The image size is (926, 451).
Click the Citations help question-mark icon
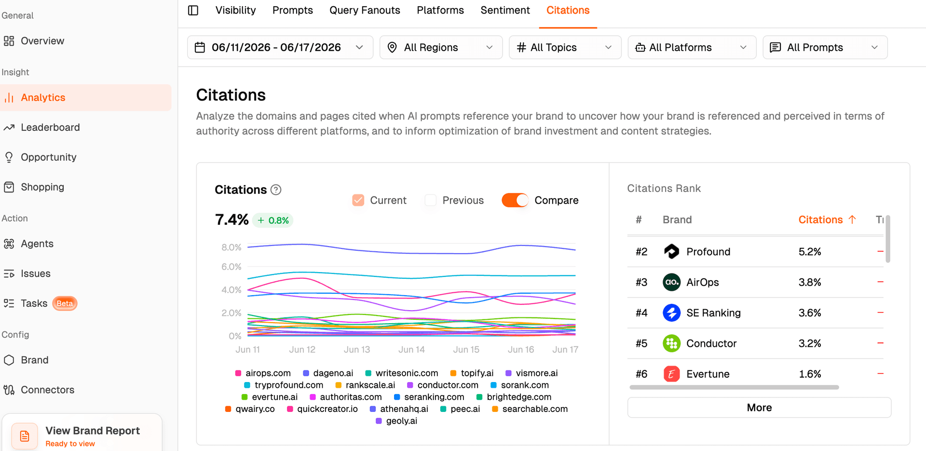(x=276, y=190)
